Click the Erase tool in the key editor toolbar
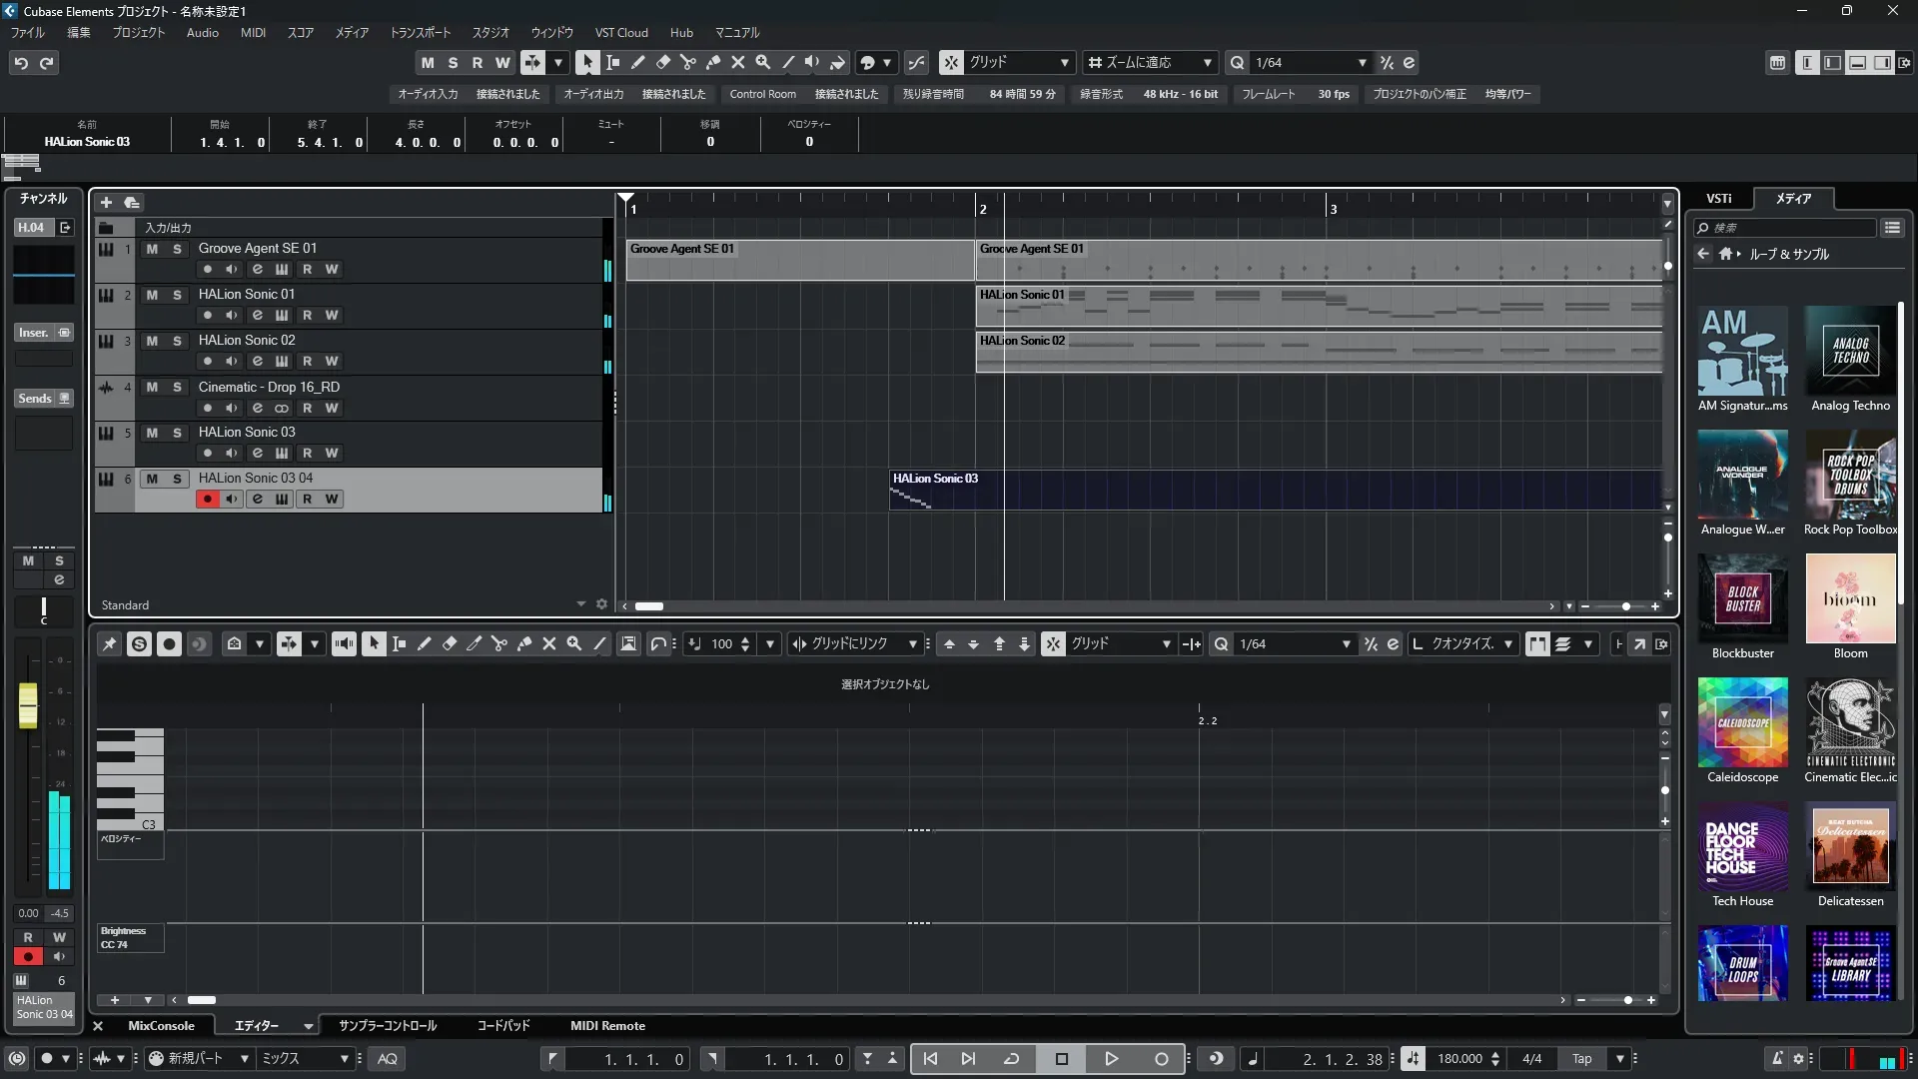The image size is (1918, 1079). 450,644
